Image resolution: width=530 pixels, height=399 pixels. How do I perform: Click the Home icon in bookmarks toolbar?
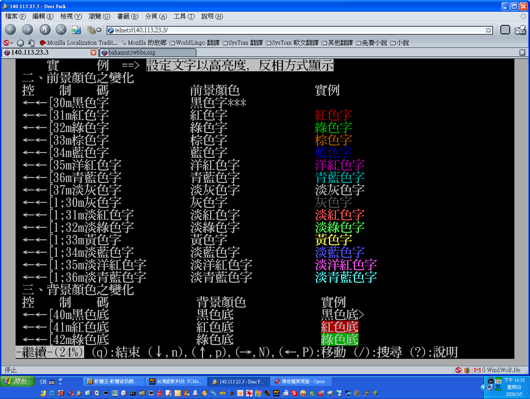click(x=21, y=43)
